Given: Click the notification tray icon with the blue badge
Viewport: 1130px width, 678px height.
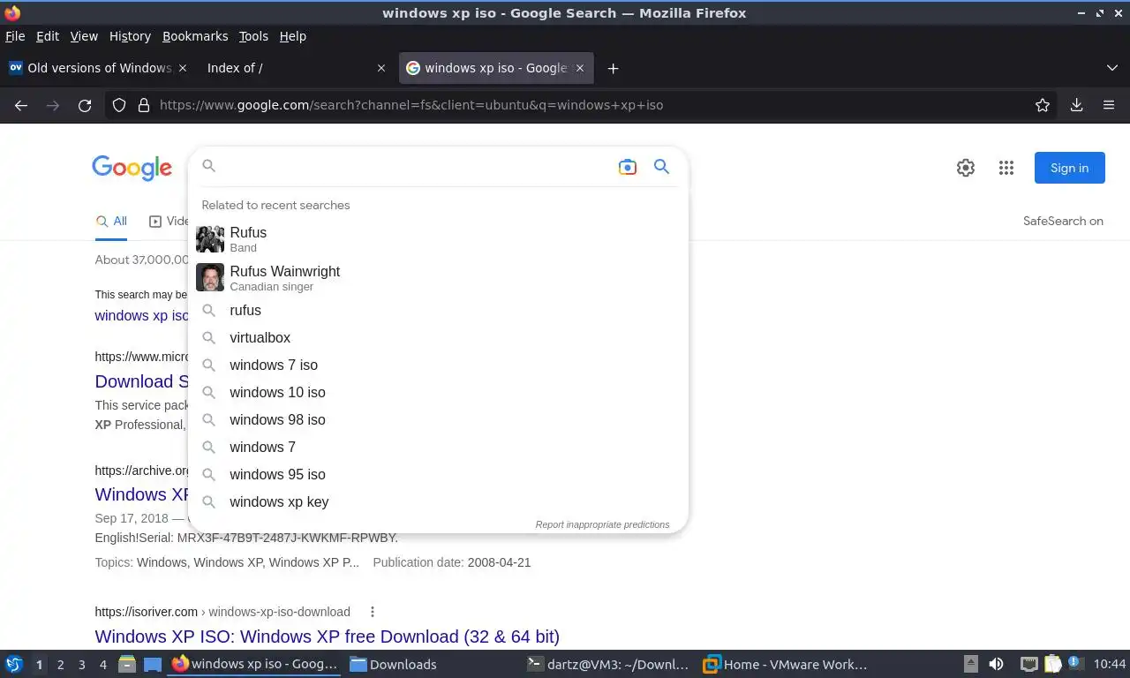Looking at the screenshot, I should pos(1075,663).
